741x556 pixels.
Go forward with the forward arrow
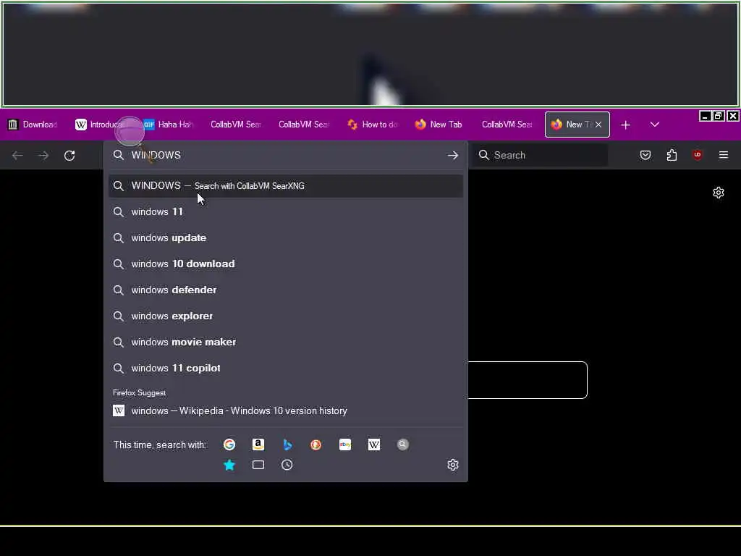[43, 156]
